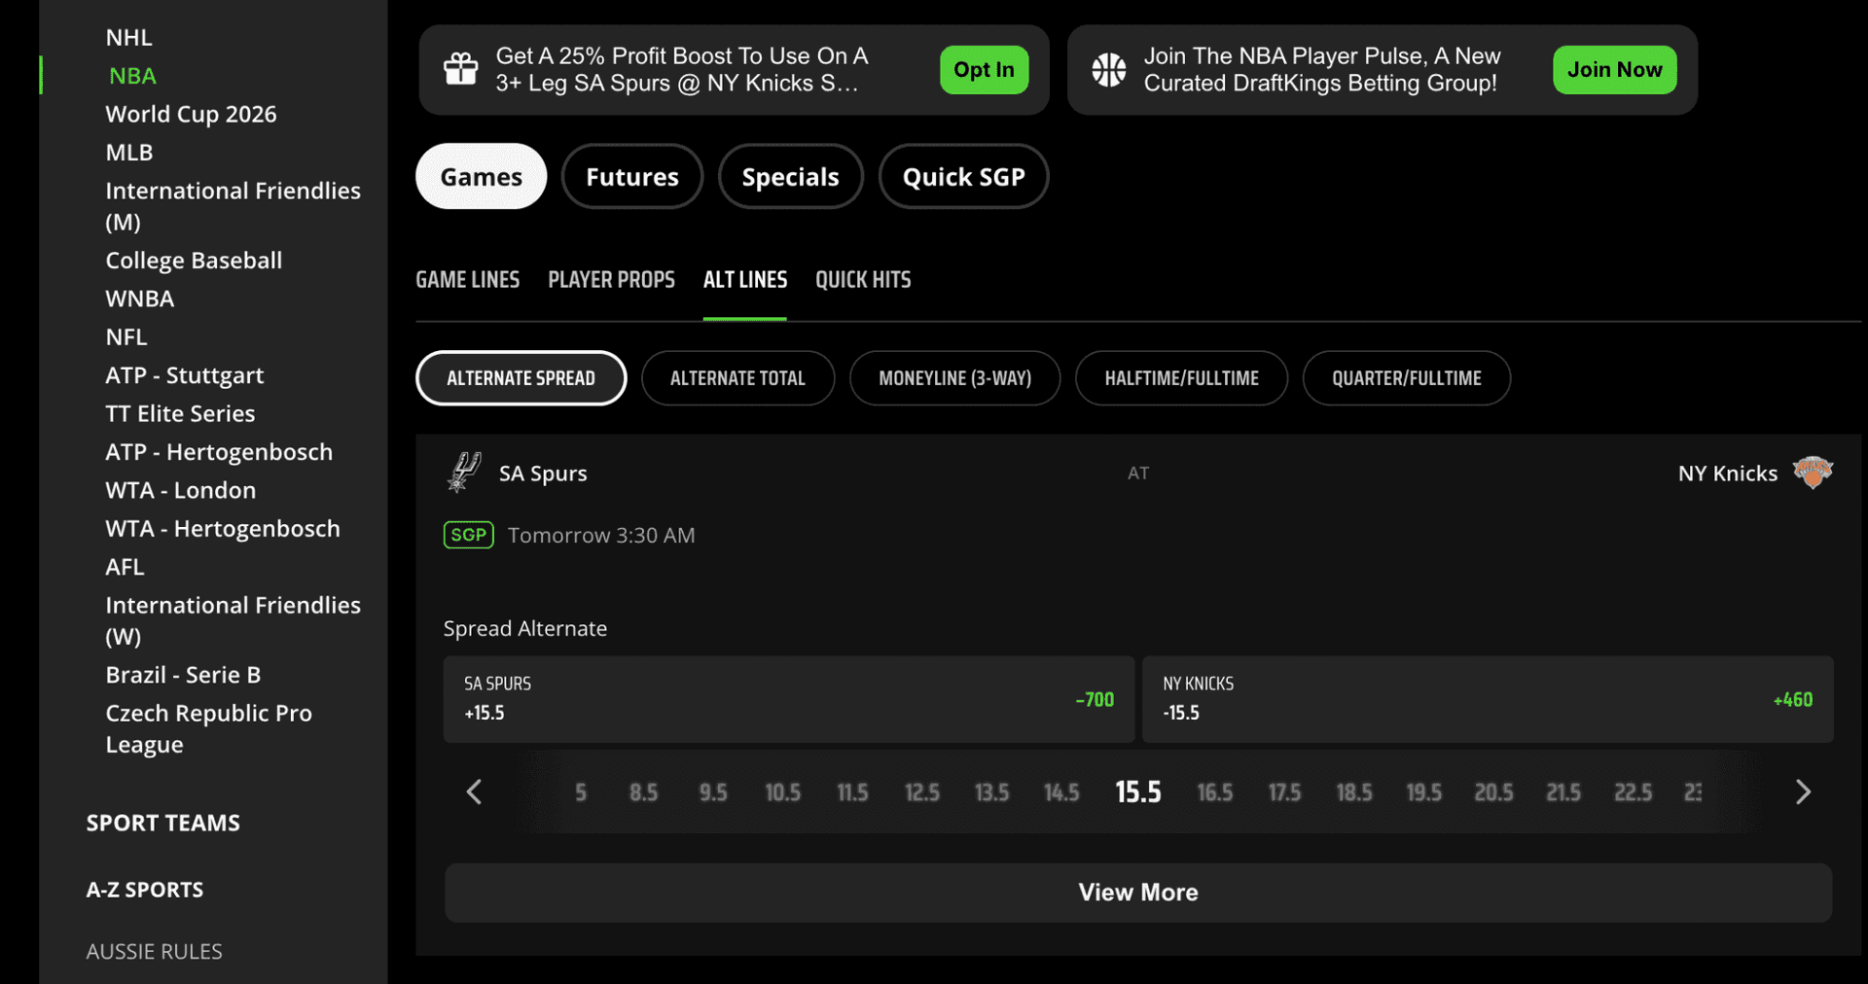The height and width of the screenshot is (984, 1868).
Task: Set the spread slider to 9.5
Action: coord(713,792)
